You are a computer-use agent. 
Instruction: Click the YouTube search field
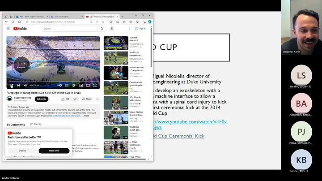coord(69,29)
